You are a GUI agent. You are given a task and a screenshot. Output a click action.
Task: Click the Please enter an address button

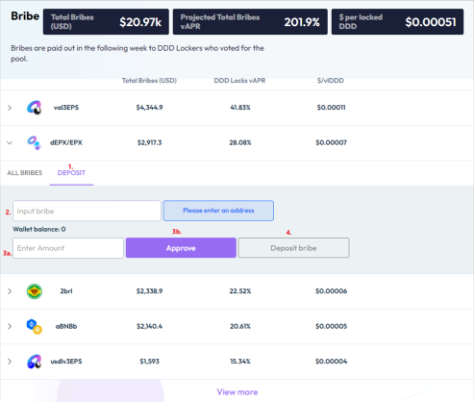click(x=218, y=211)
